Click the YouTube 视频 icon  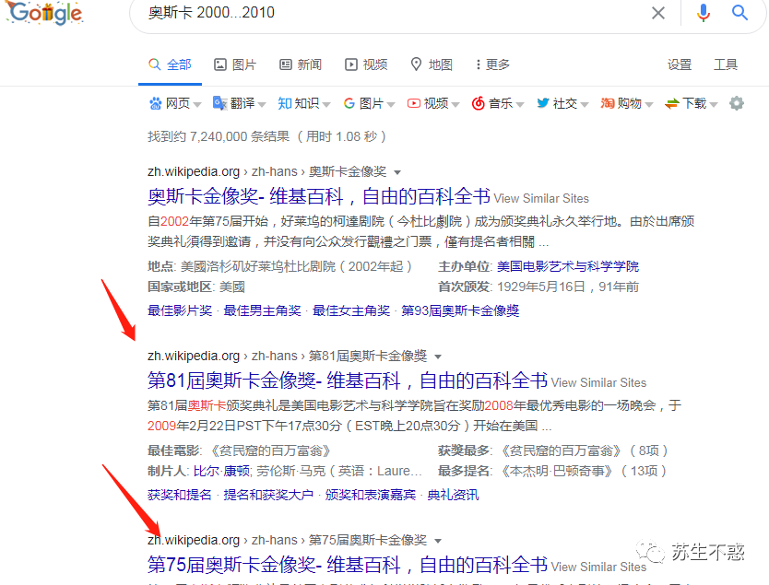tap(414, 103)
